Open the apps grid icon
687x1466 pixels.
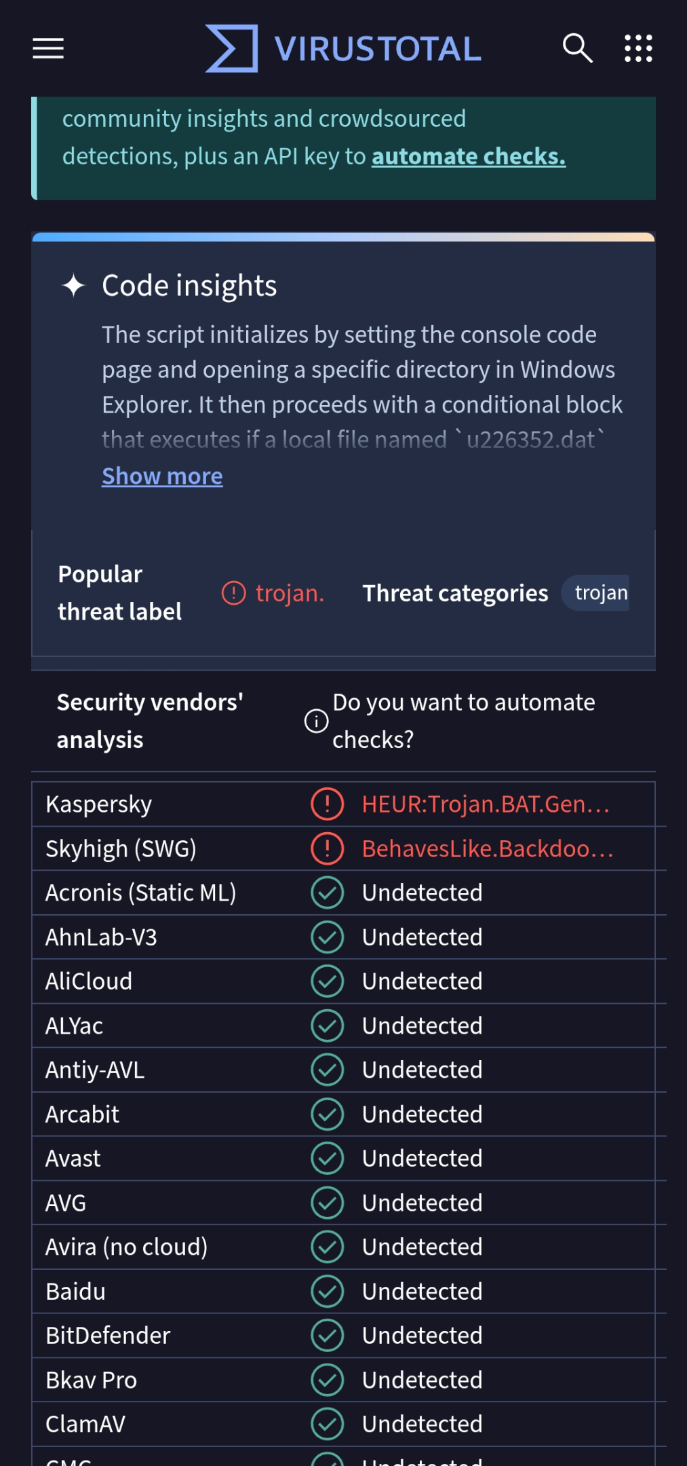coord(638,48)
